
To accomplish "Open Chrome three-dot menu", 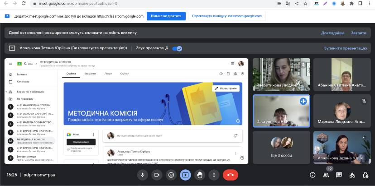I will [x=369, y=4].
